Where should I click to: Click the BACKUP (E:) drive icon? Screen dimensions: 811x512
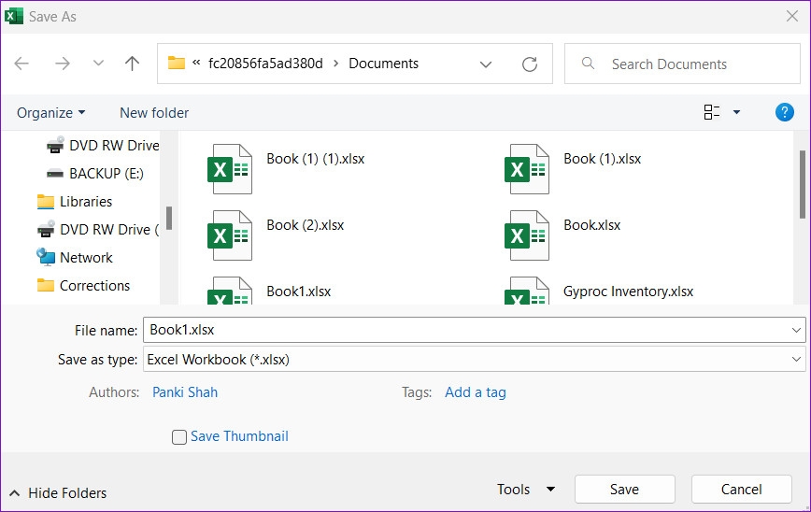tap(55, 173)
